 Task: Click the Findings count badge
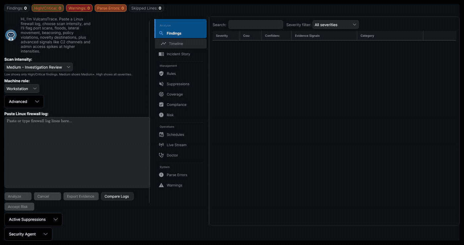point(17,8)
